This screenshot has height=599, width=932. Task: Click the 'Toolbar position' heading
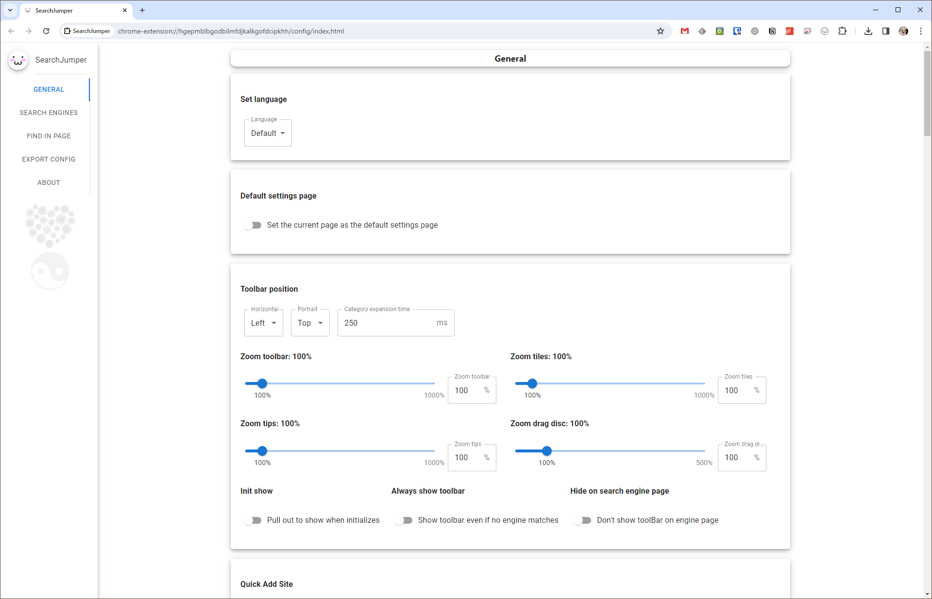click(x=269, y=289)
